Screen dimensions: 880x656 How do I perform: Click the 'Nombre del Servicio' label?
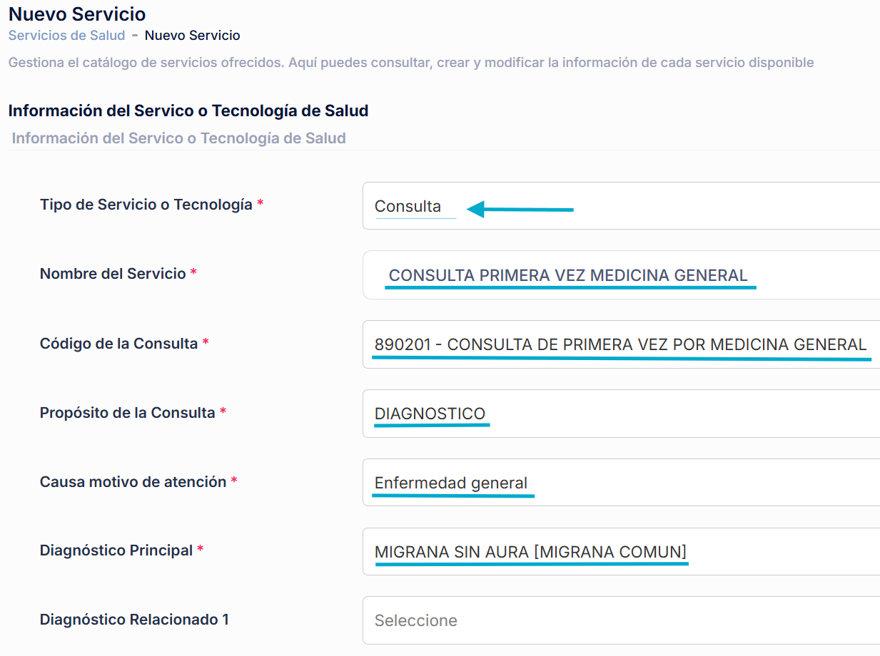tap(113, 274)
